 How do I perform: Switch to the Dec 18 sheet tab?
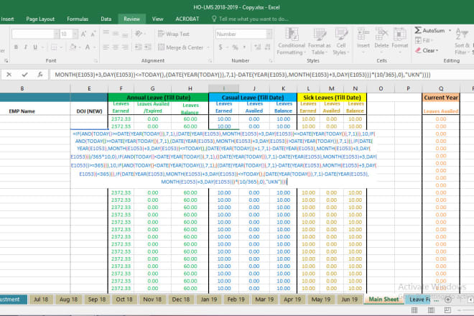pyautogui.click(x=181, y=299)
